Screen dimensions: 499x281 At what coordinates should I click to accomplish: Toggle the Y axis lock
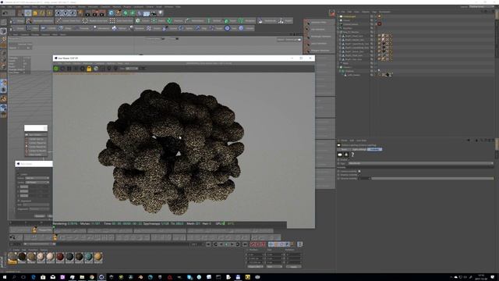pos(65,13)
